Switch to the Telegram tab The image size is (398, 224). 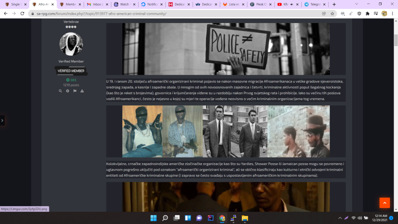pyautogui.click(x=314, y=4)
